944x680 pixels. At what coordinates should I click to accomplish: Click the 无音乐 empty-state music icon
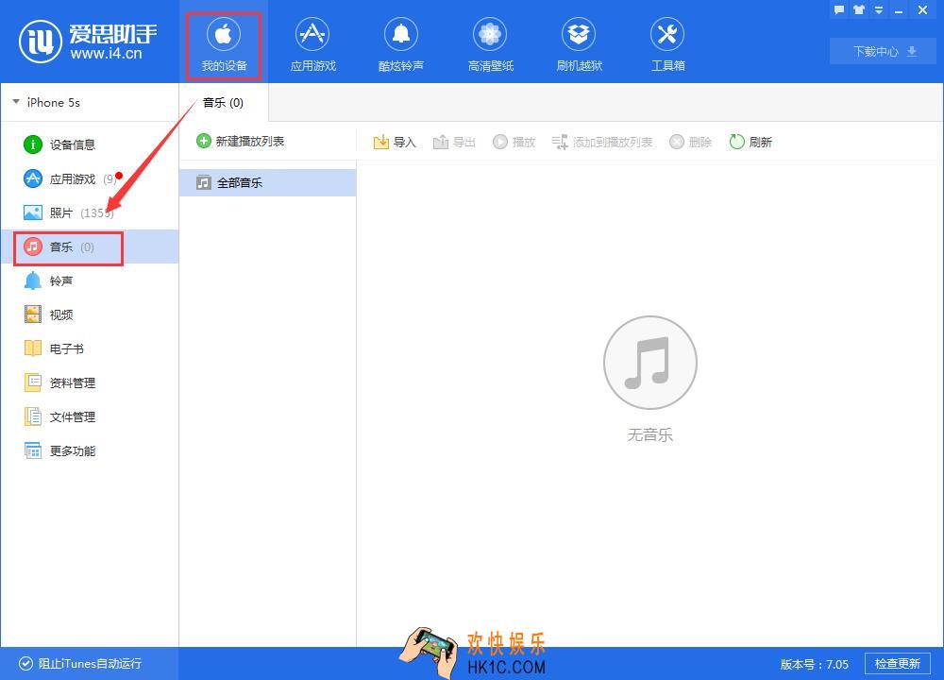tap(650, 363)
